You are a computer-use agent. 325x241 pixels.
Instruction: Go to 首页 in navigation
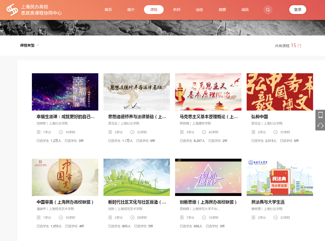[108, 10]
